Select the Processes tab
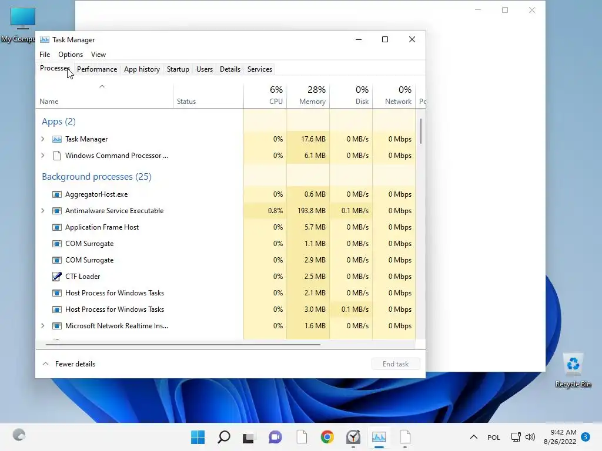The width and height of the screenshot is (602, 451). [x=55, y=68]
